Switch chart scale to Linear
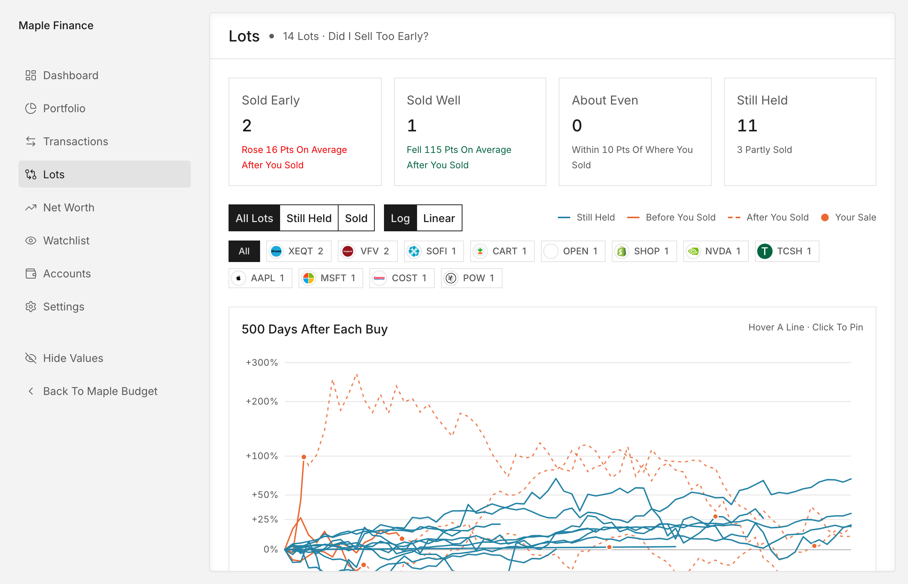 439,218
